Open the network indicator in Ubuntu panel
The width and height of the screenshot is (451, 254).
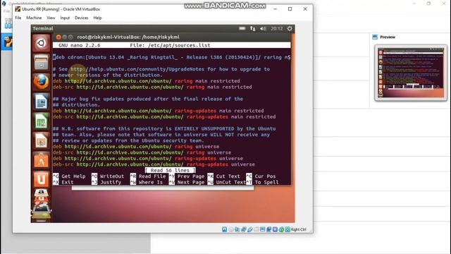tap(252, 28)
